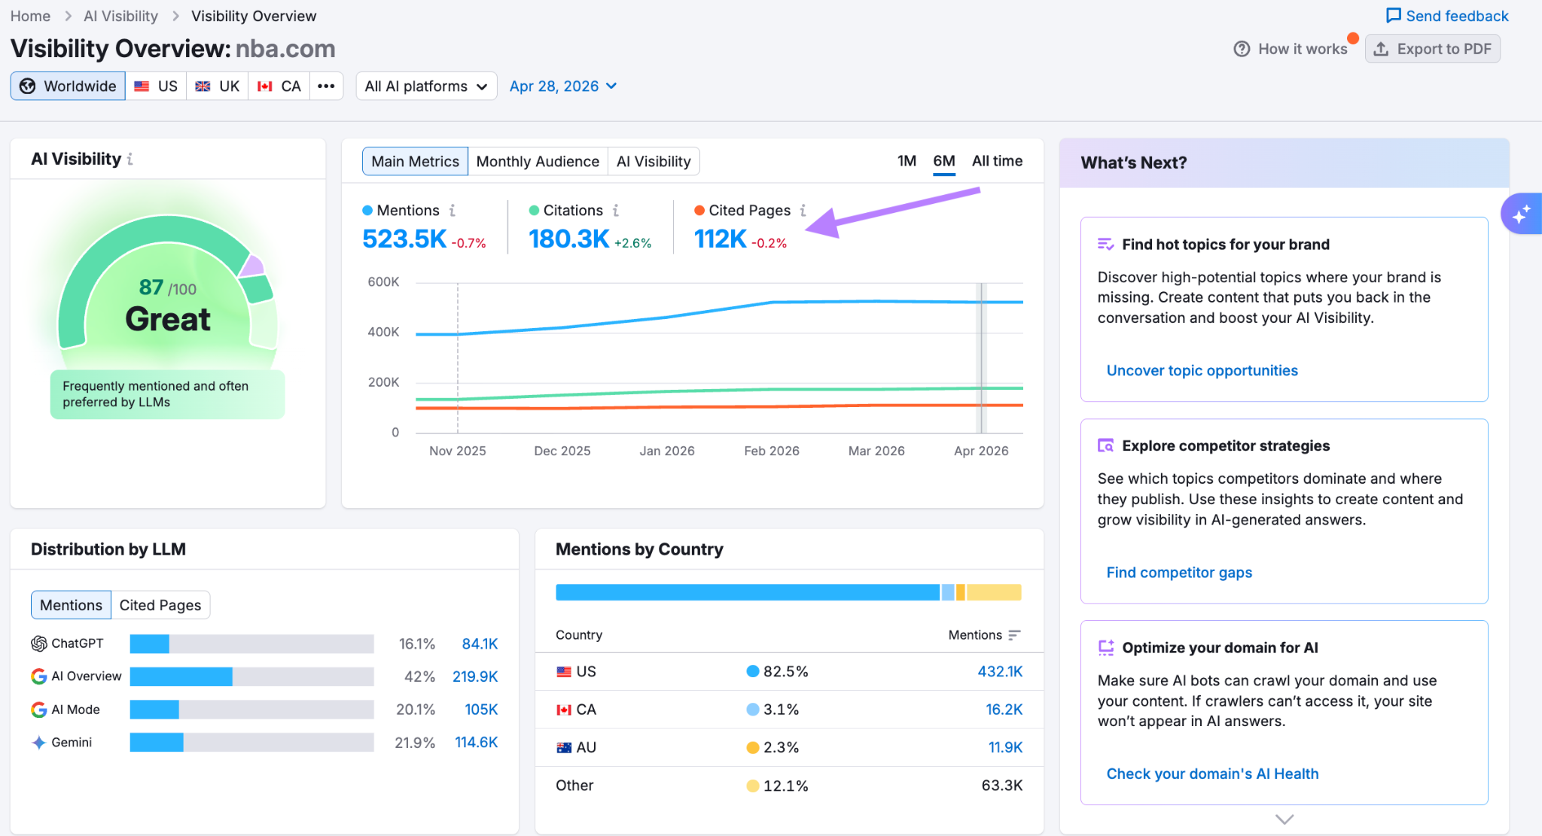Open the Monthly Audience tab
Screen dimensions: 1542x836
click(538, 161)
